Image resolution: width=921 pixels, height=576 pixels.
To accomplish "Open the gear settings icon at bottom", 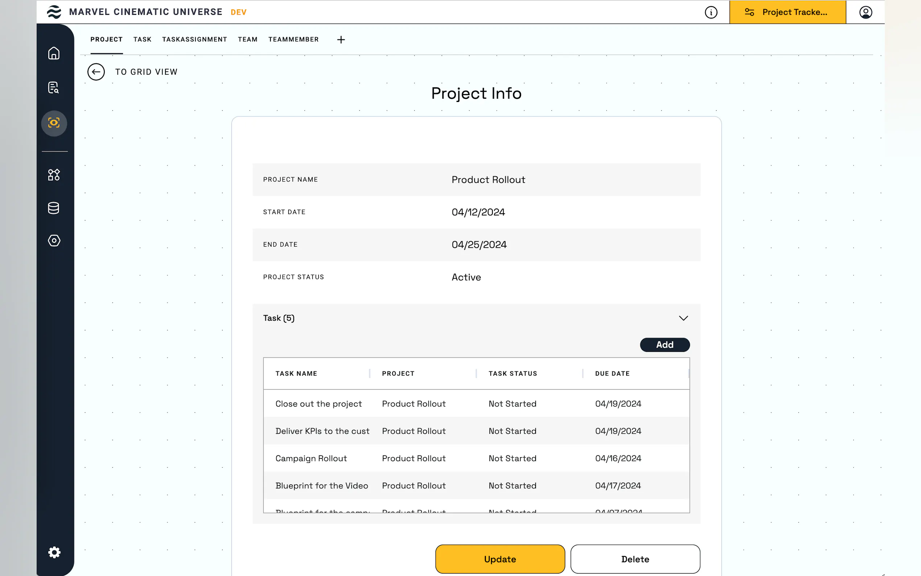I will coord(54,552).
